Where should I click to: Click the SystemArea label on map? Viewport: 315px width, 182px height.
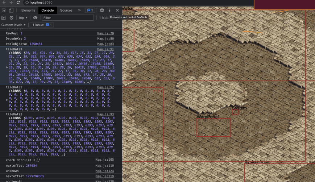[257, 162]
